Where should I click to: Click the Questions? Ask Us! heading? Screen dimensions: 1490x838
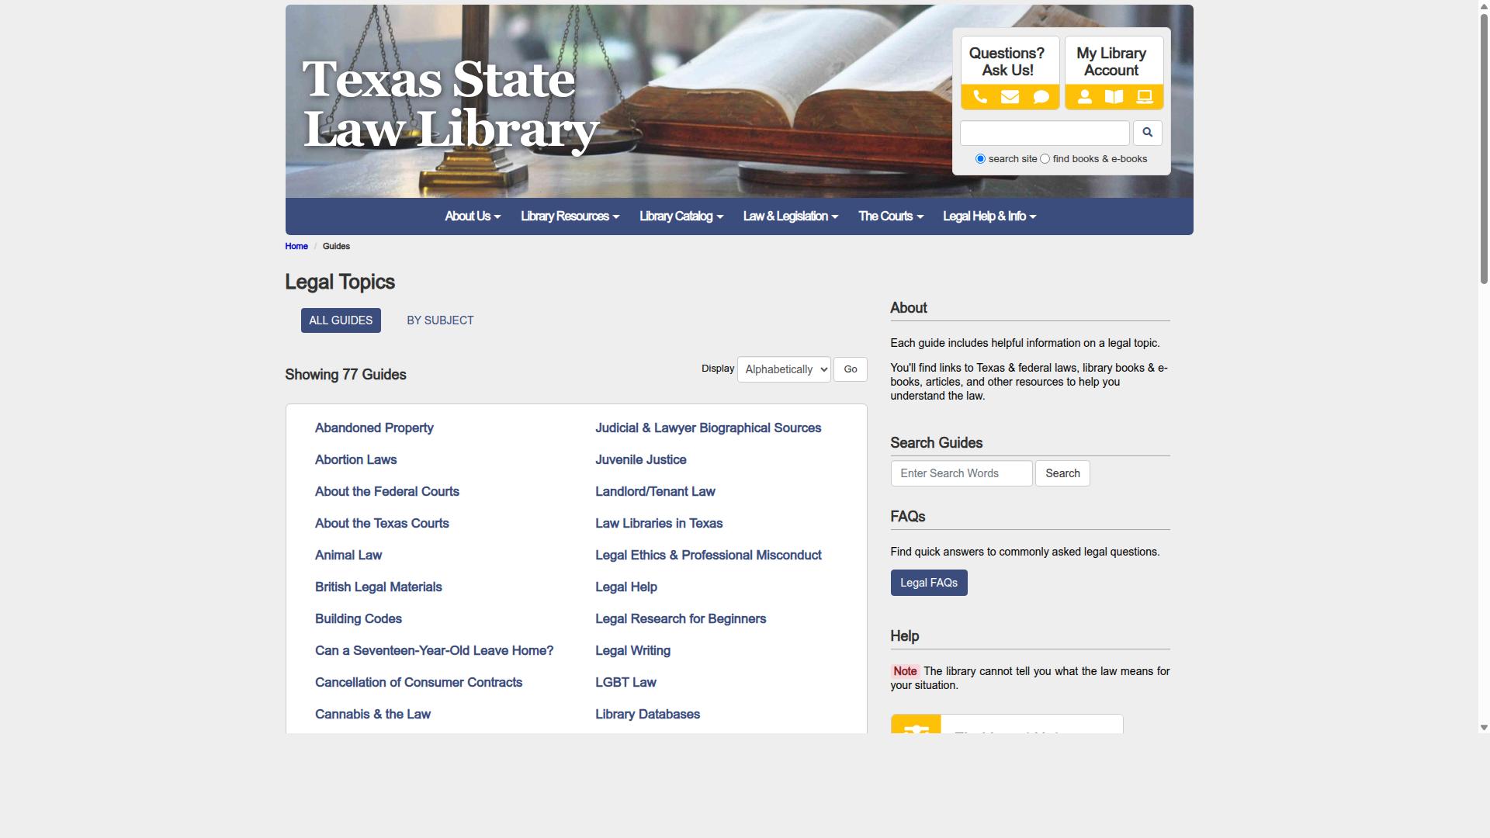[1007, 62]
